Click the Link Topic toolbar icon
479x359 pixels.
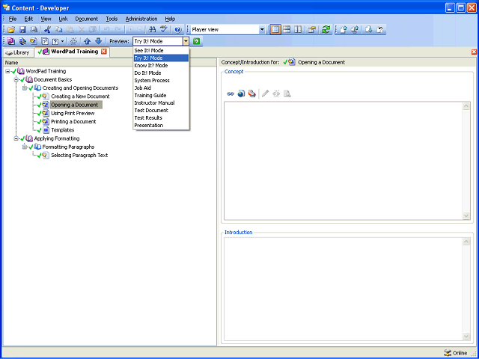point(34,41)
